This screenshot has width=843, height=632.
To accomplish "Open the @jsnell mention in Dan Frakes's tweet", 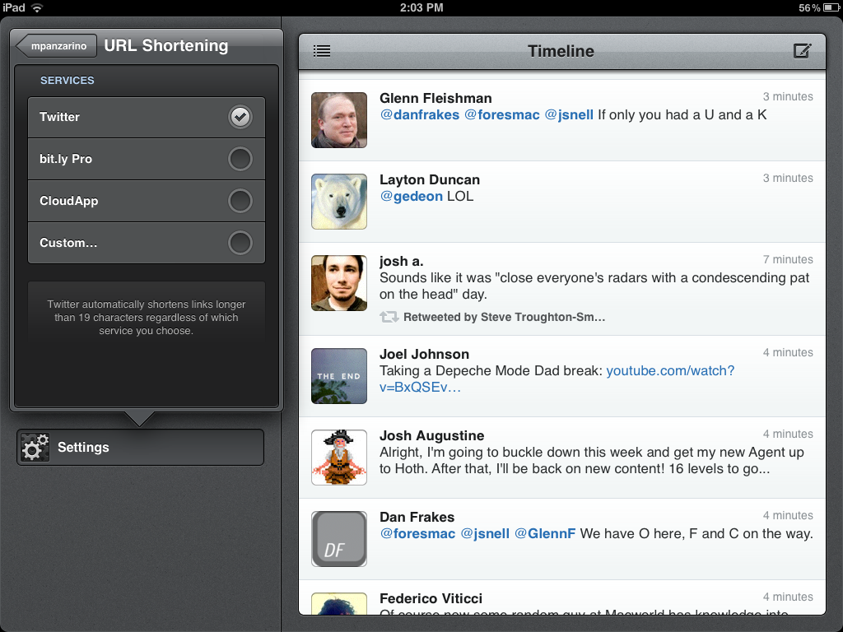I will click(484, 533).
